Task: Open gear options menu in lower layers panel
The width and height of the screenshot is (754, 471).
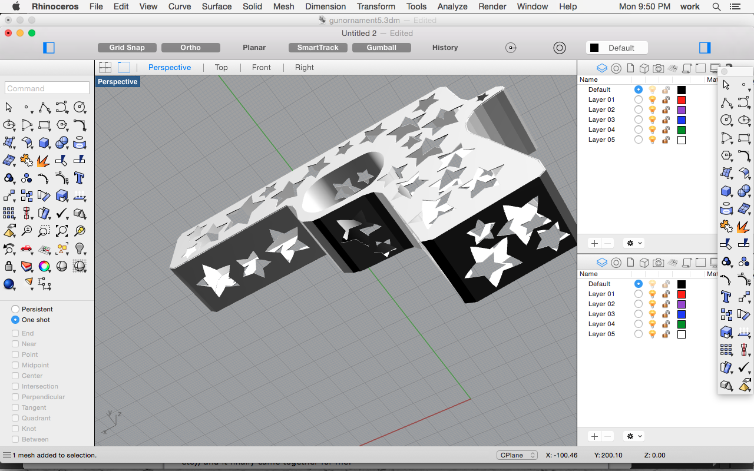Action: click(x=634, y=436)
